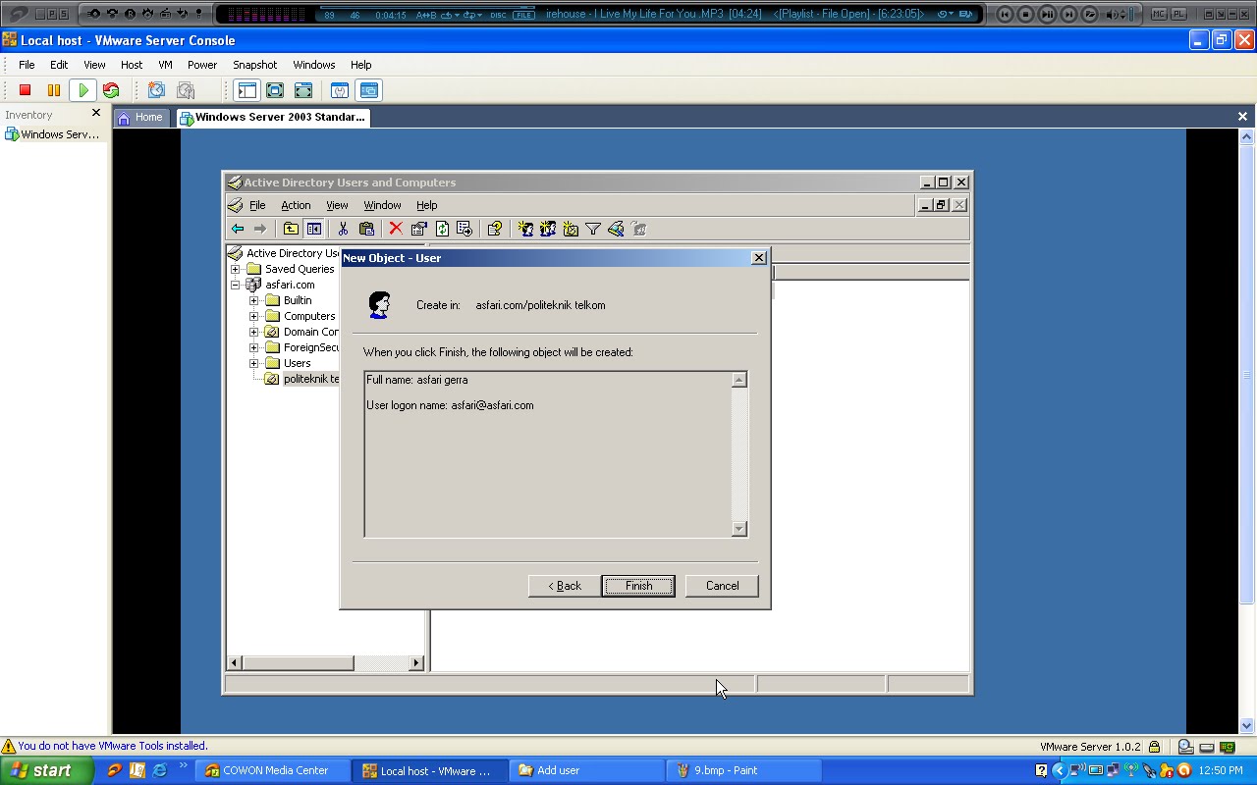Click the media player Play/Pause button
Image resolution: width=1257 pixels, height=785 pixels.
tap(1048, 14)
